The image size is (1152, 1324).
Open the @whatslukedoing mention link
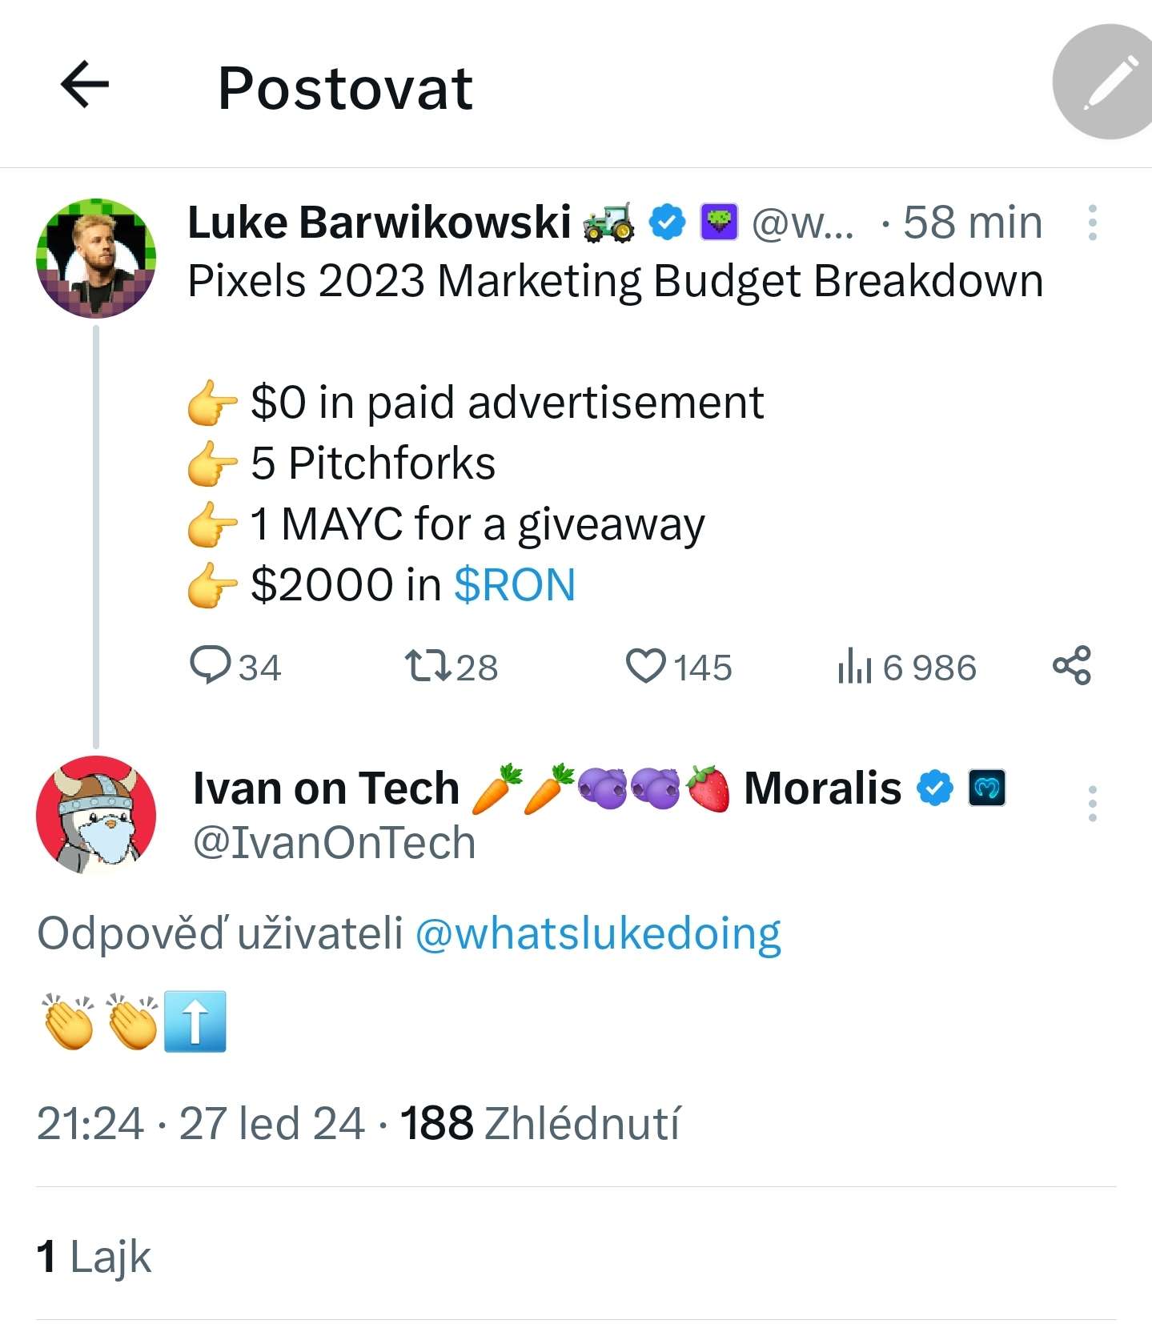598,933
